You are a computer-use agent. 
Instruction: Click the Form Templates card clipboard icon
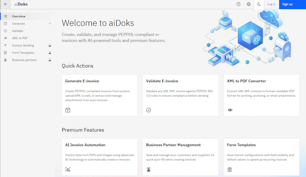pos(230,169)
